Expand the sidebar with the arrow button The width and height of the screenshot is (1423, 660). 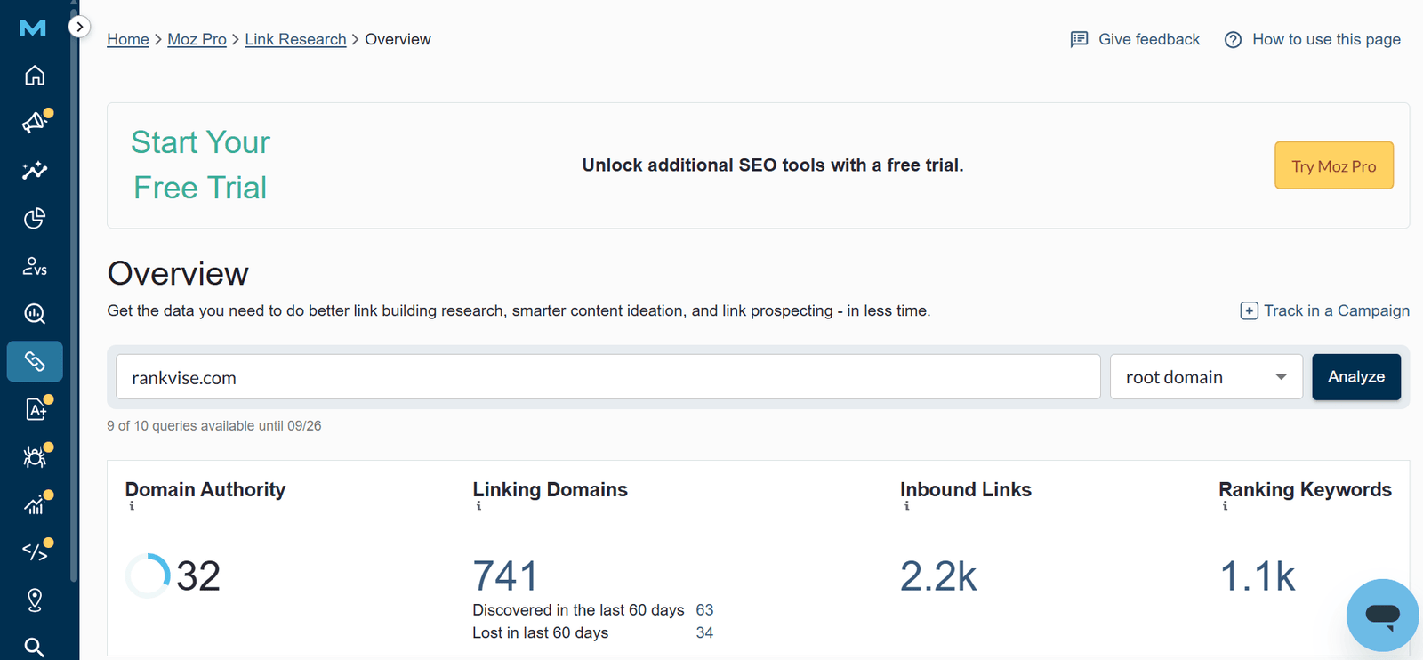pos(79,27)
